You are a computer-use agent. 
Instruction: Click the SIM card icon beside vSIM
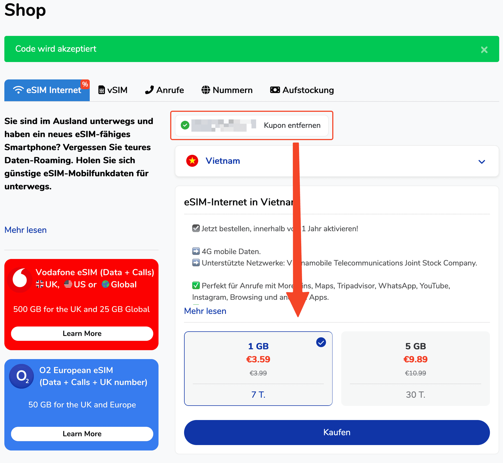[x=101, y=90]
